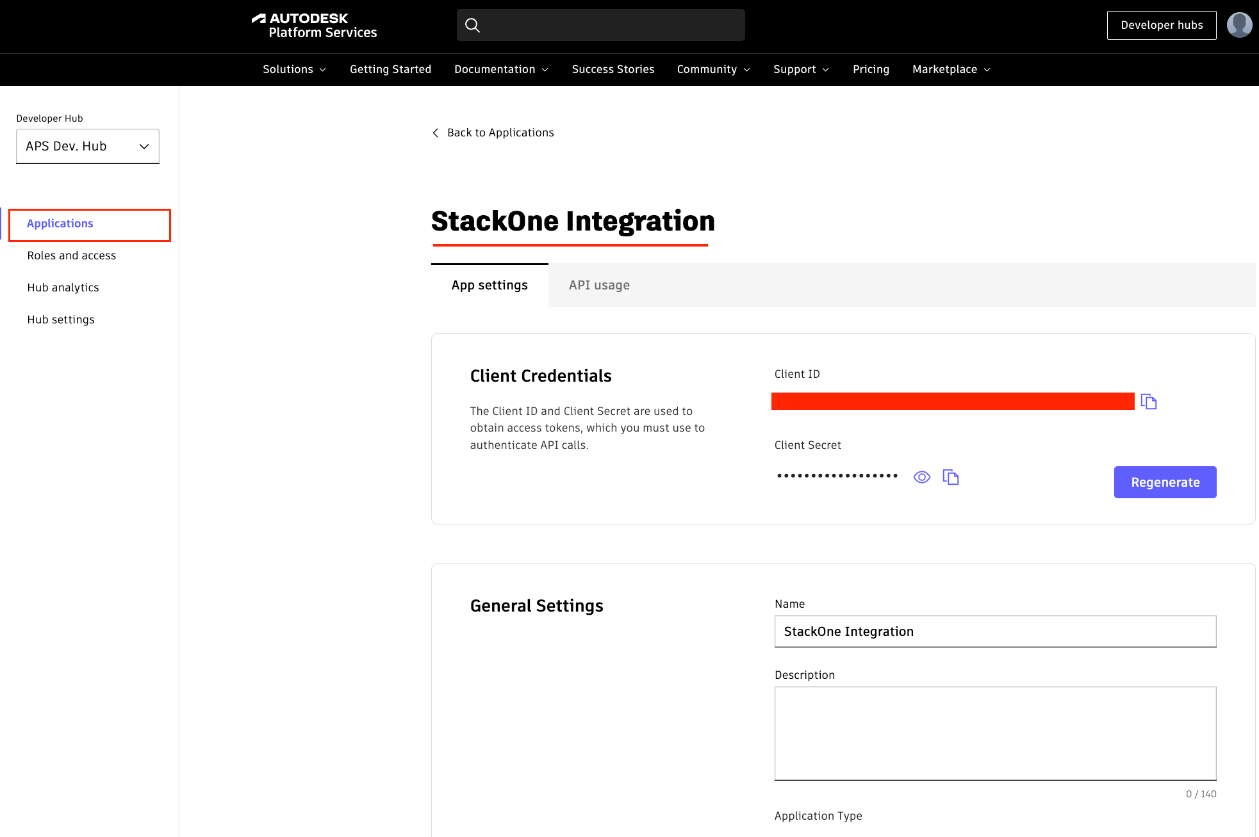Expand the Marketplace menu
The width and height of the screenshot is (1259, 837).
tap(951, 69)
